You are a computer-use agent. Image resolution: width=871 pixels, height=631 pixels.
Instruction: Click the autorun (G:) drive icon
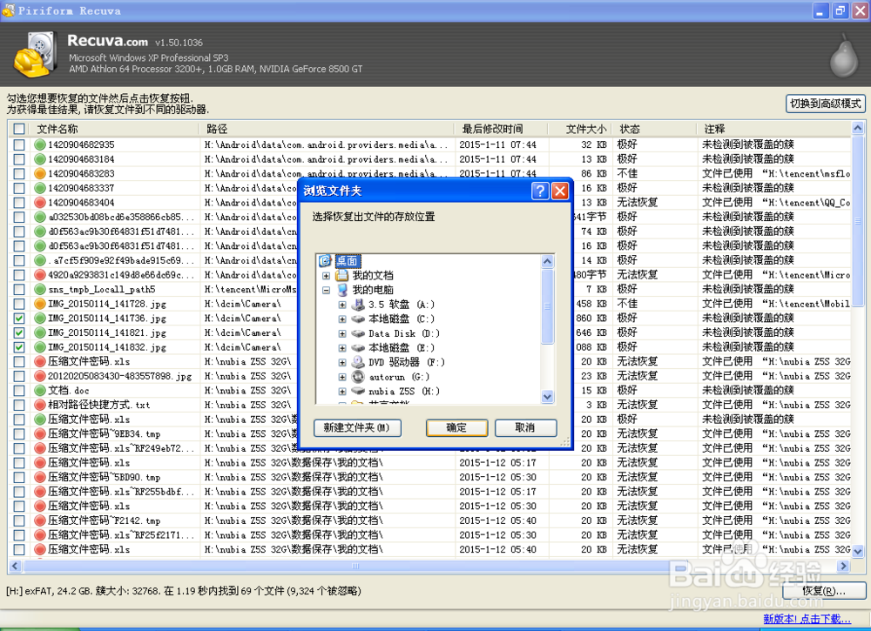coord(358,376)
